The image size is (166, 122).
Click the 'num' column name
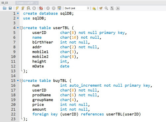[36, 85]
